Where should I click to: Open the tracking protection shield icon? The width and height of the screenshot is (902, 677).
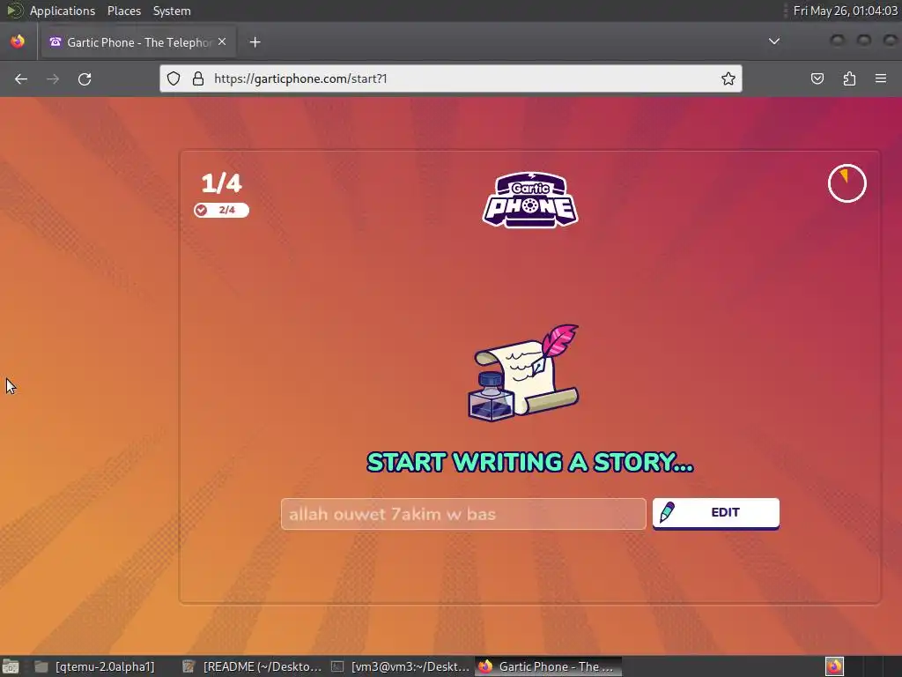(x=174, y=78)
